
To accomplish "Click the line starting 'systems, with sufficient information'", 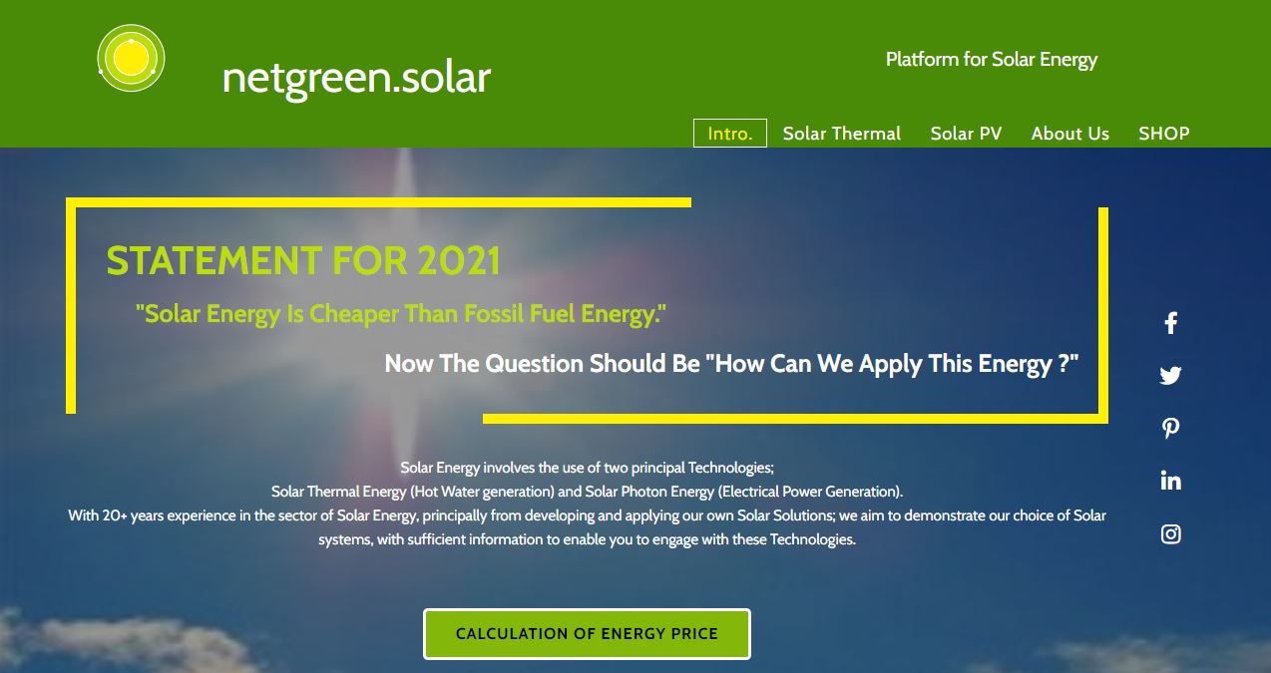I will pos(588,539).
